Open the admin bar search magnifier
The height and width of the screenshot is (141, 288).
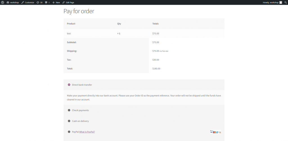tap(285, 2)
